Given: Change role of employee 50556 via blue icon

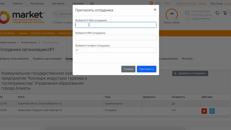Looking at the screenshot, I should tap(212, 111).
